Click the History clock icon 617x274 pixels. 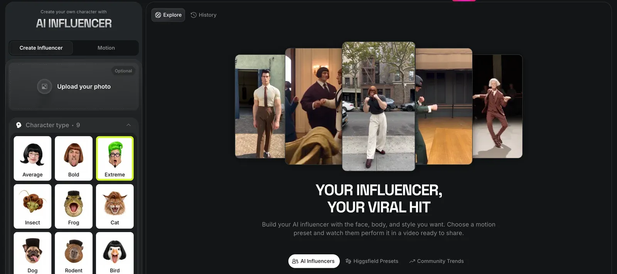[x=194, y=15]
